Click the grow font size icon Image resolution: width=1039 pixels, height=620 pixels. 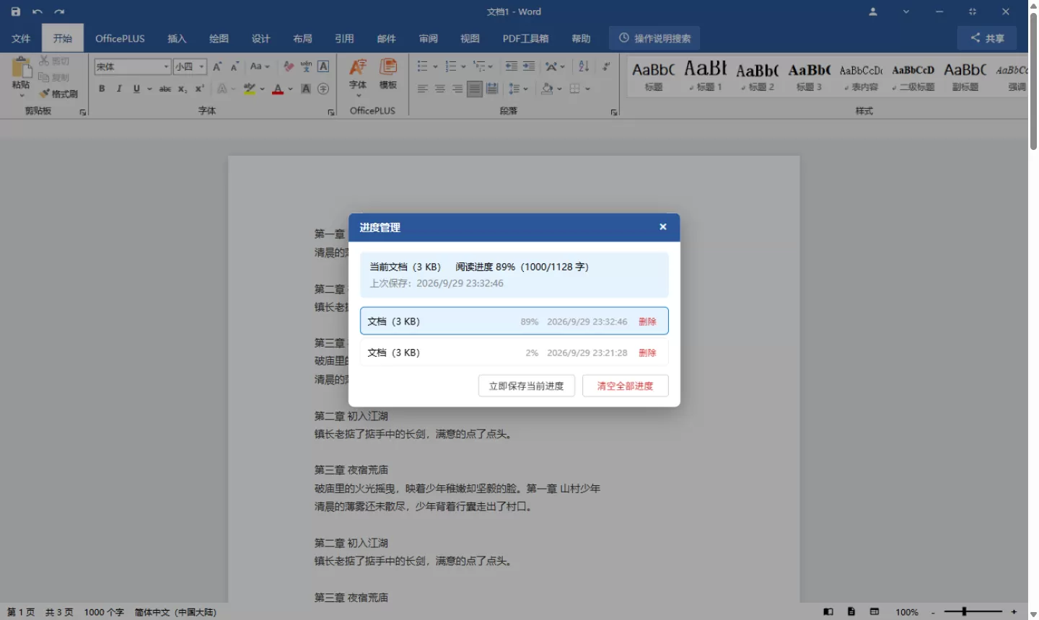click(217, 66)
